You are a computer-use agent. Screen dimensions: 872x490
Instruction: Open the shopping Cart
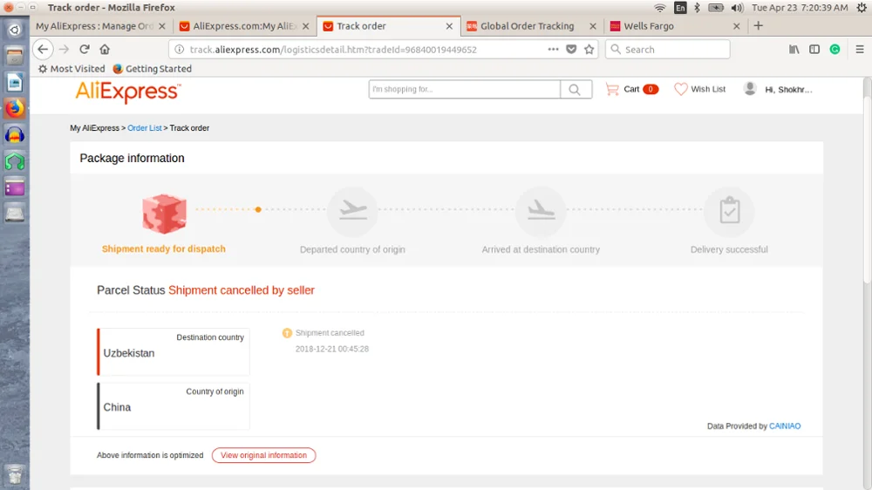pos(632,89)
